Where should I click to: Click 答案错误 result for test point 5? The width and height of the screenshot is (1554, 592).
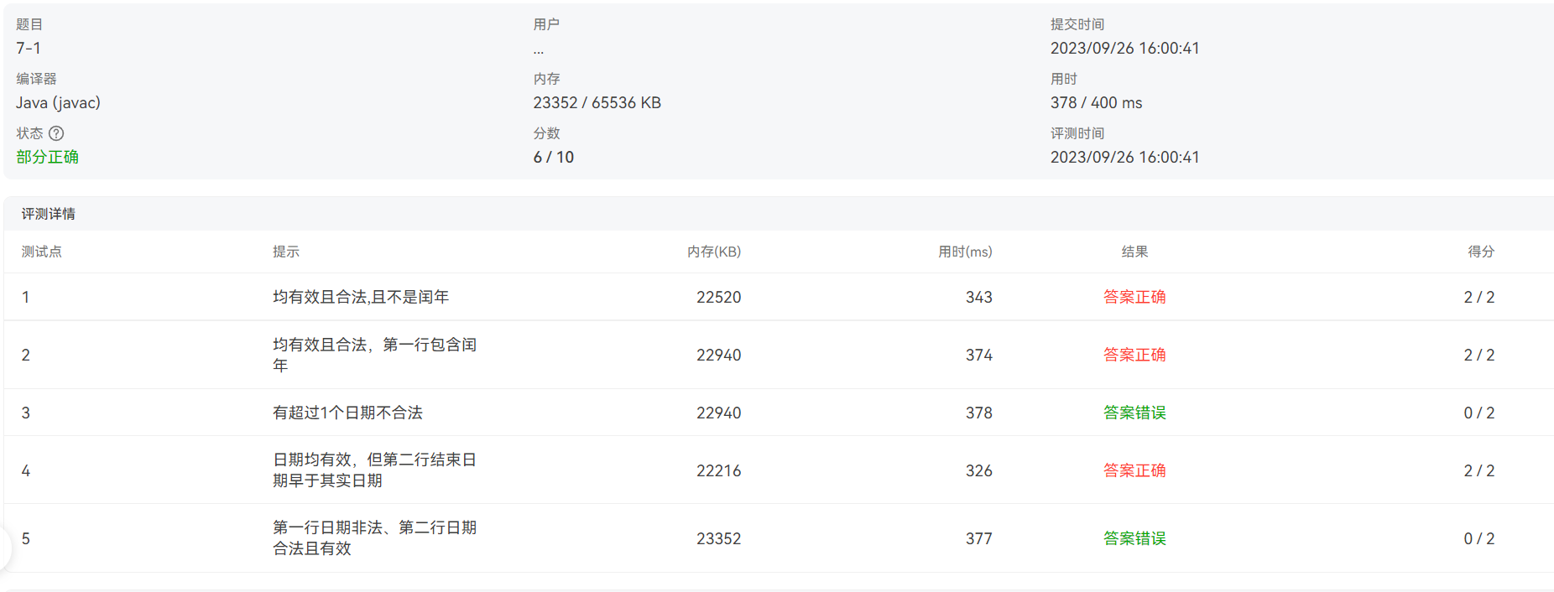click(x=1134, y=538)
